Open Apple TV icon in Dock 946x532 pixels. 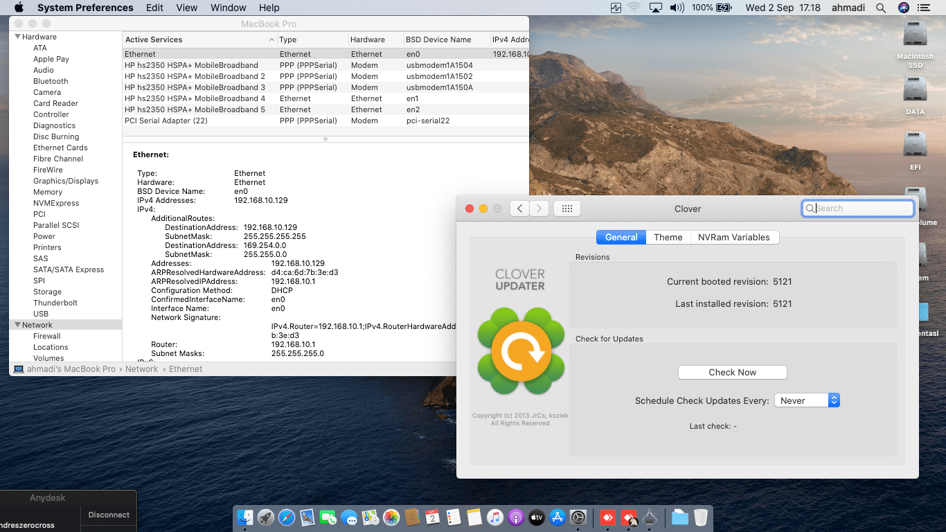(x=537, y=517)
